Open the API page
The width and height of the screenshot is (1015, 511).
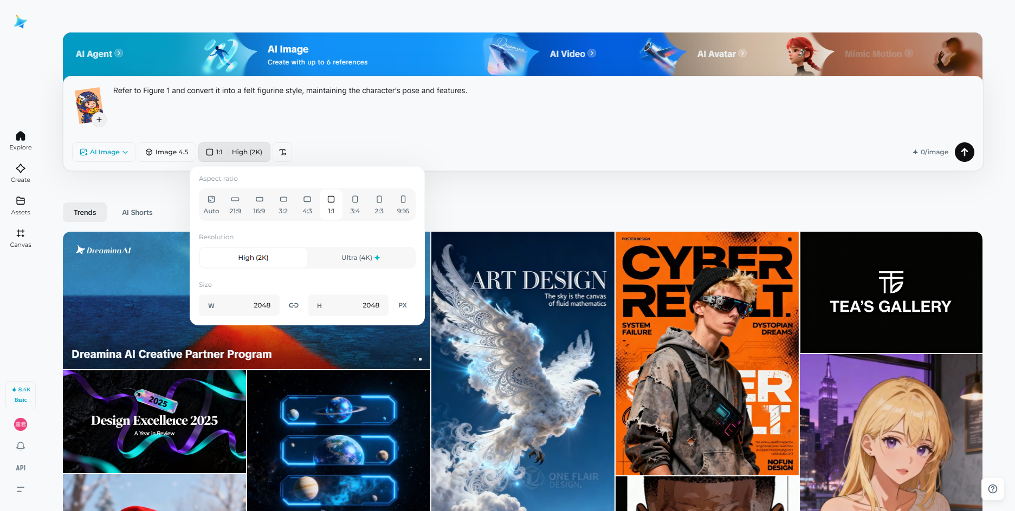21,468
